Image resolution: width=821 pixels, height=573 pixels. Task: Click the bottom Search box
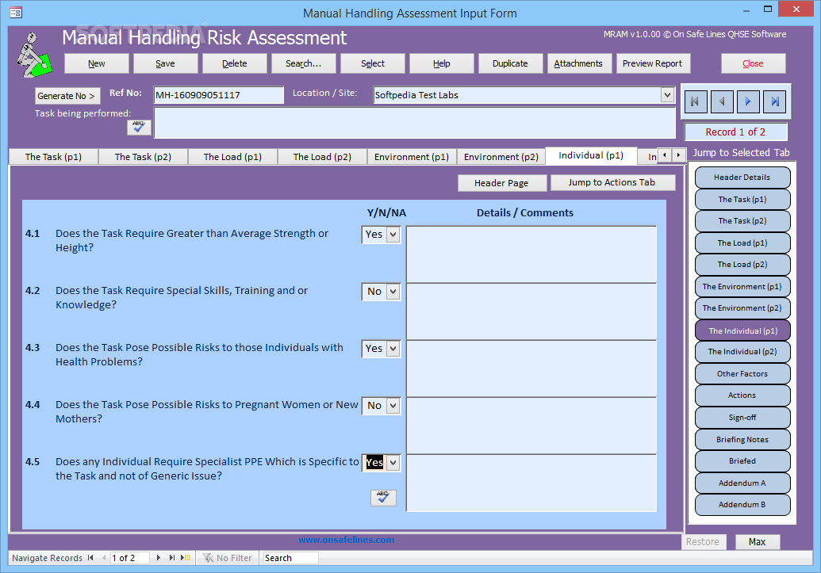pos(290,558)
